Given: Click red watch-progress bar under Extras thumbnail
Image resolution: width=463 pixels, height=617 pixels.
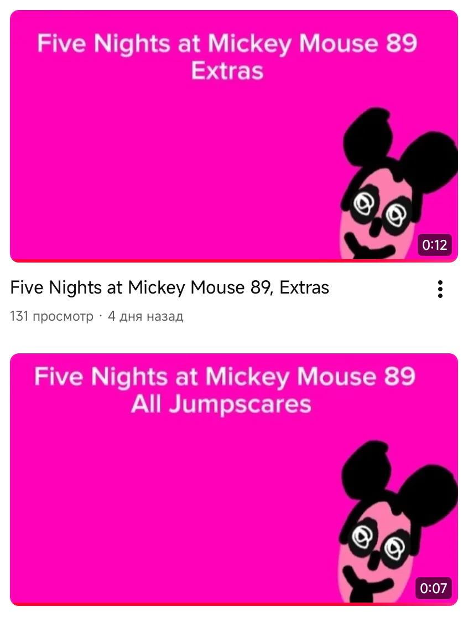Looking at the screenshot, I should 234,261.
